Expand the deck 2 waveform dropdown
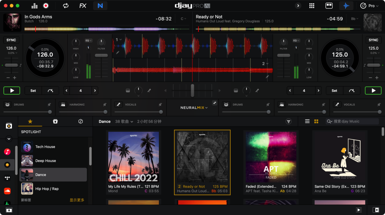 [265, 64]
